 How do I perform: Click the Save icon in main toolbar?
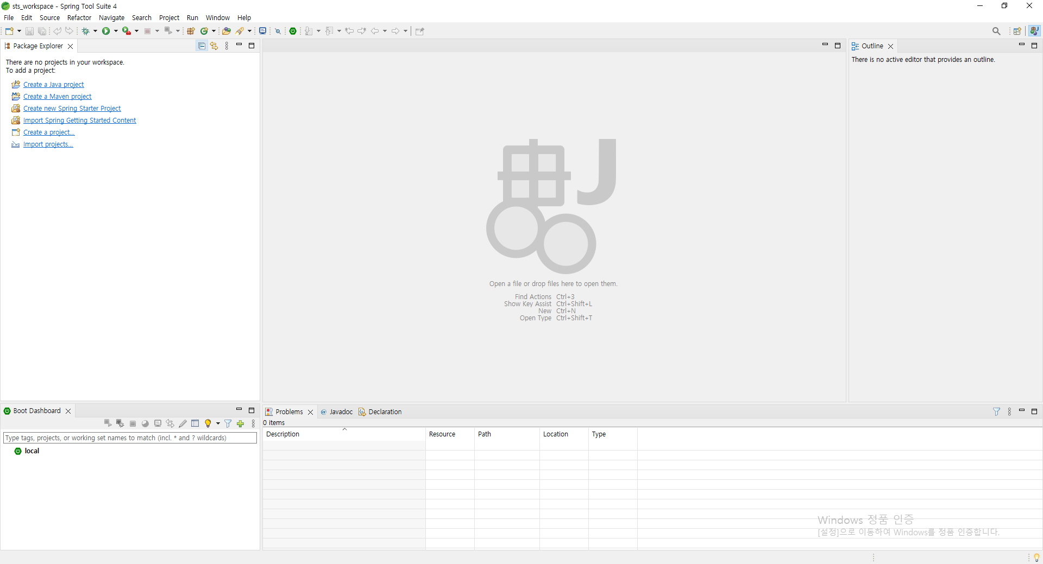[x=29, y=31]
